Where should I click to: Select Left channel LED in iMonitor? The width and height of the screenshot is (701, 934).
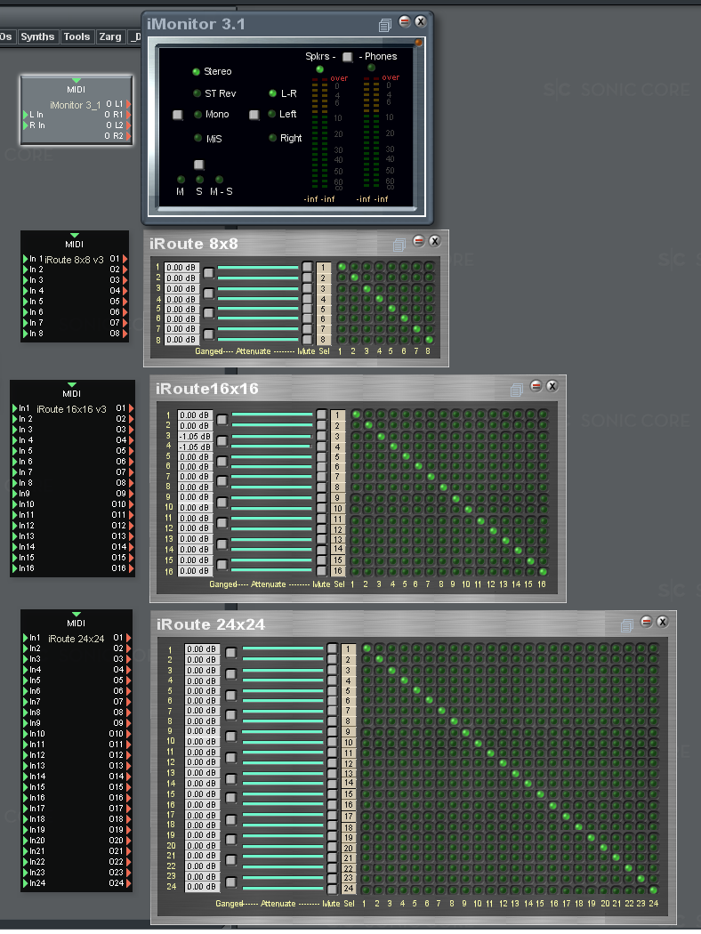point(271,115)
